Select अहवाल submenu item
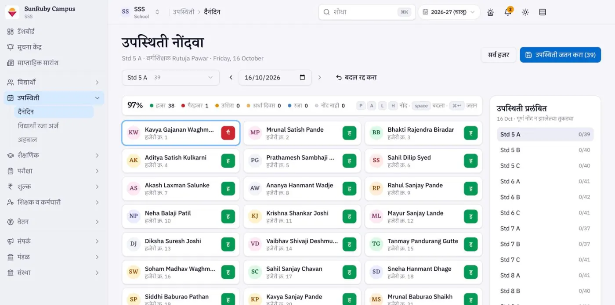This screenshot has width=615, height=305. [x=54, y=140]
